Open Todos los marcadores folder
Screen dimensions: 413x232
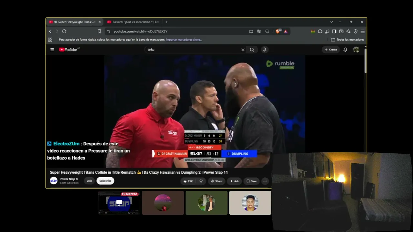(x=348, y=40)
